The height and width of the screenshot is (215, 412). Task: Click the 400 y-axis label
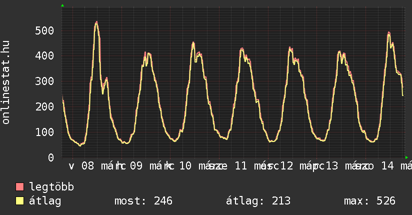pos(44,56)
